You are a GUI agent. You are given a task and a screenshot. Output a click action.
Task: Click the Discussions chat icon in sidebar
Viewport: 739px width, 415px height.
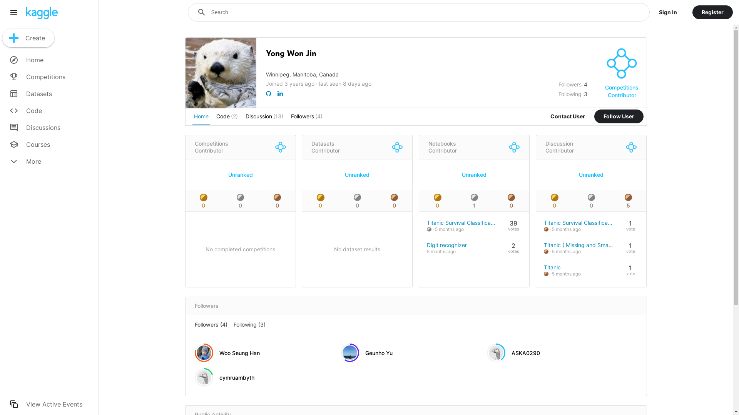[14, 128]
